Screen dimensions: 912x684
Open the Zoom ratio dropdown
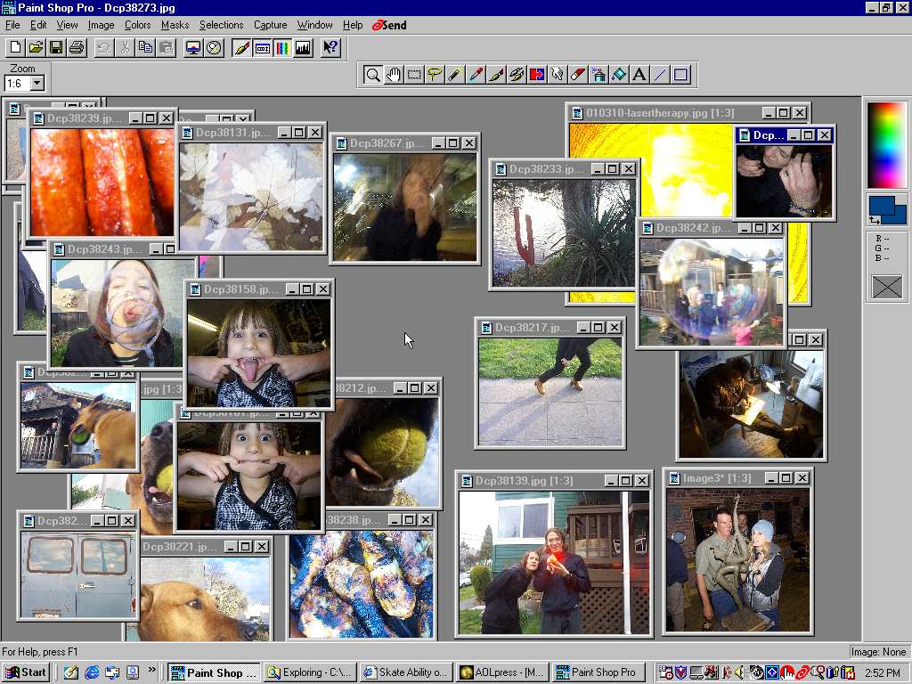[37, 84]
